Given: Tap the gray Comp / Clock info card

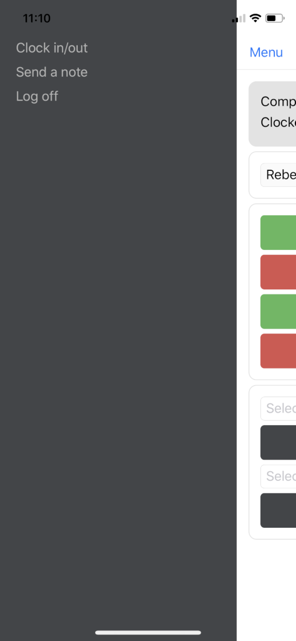Looking at the screenshot, I should pos(272,114).
